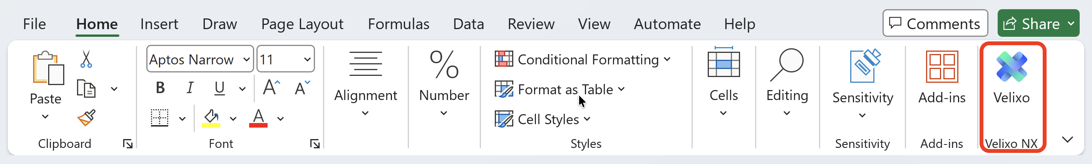
Task: Expand Conditional Formatting menu
Action: pos(583,59)
